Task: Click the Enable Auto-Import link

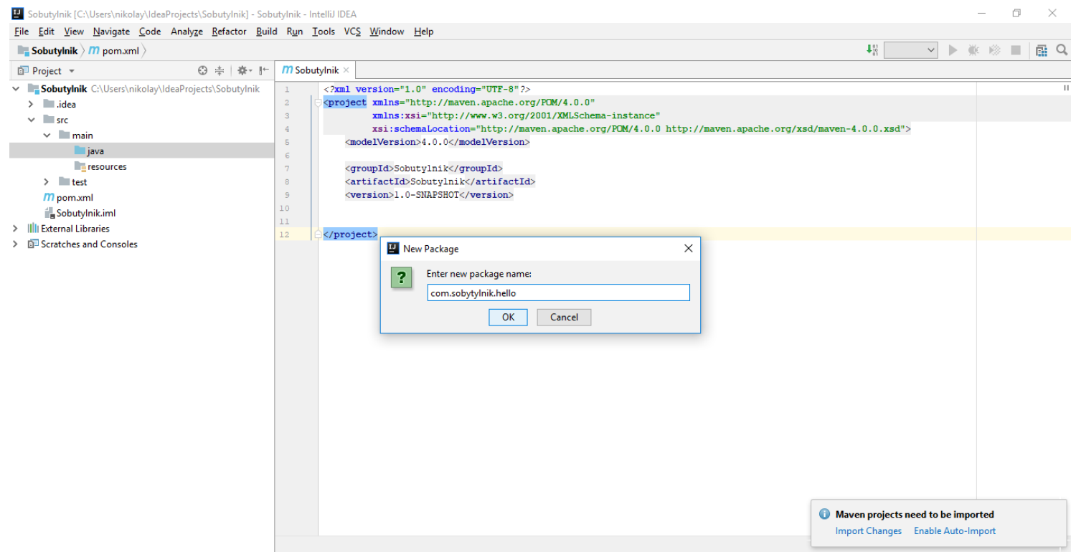Action: (955, 531)
